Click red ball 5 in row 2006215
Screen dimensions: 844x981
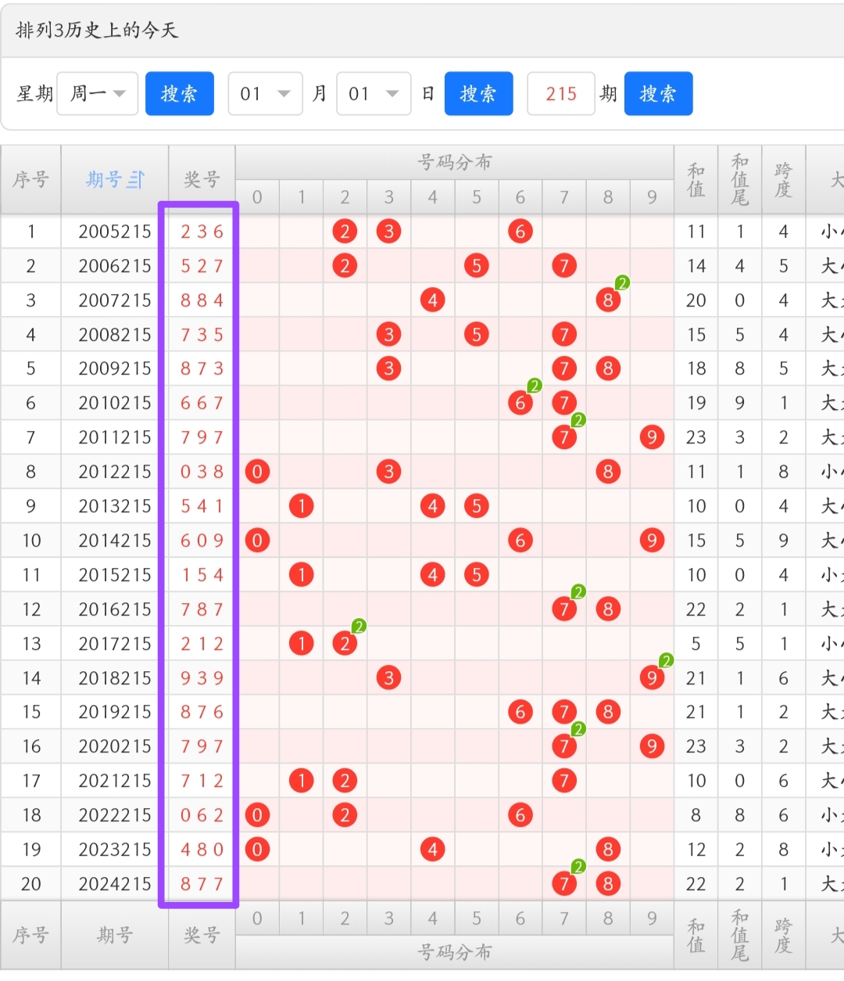(477, 266)
